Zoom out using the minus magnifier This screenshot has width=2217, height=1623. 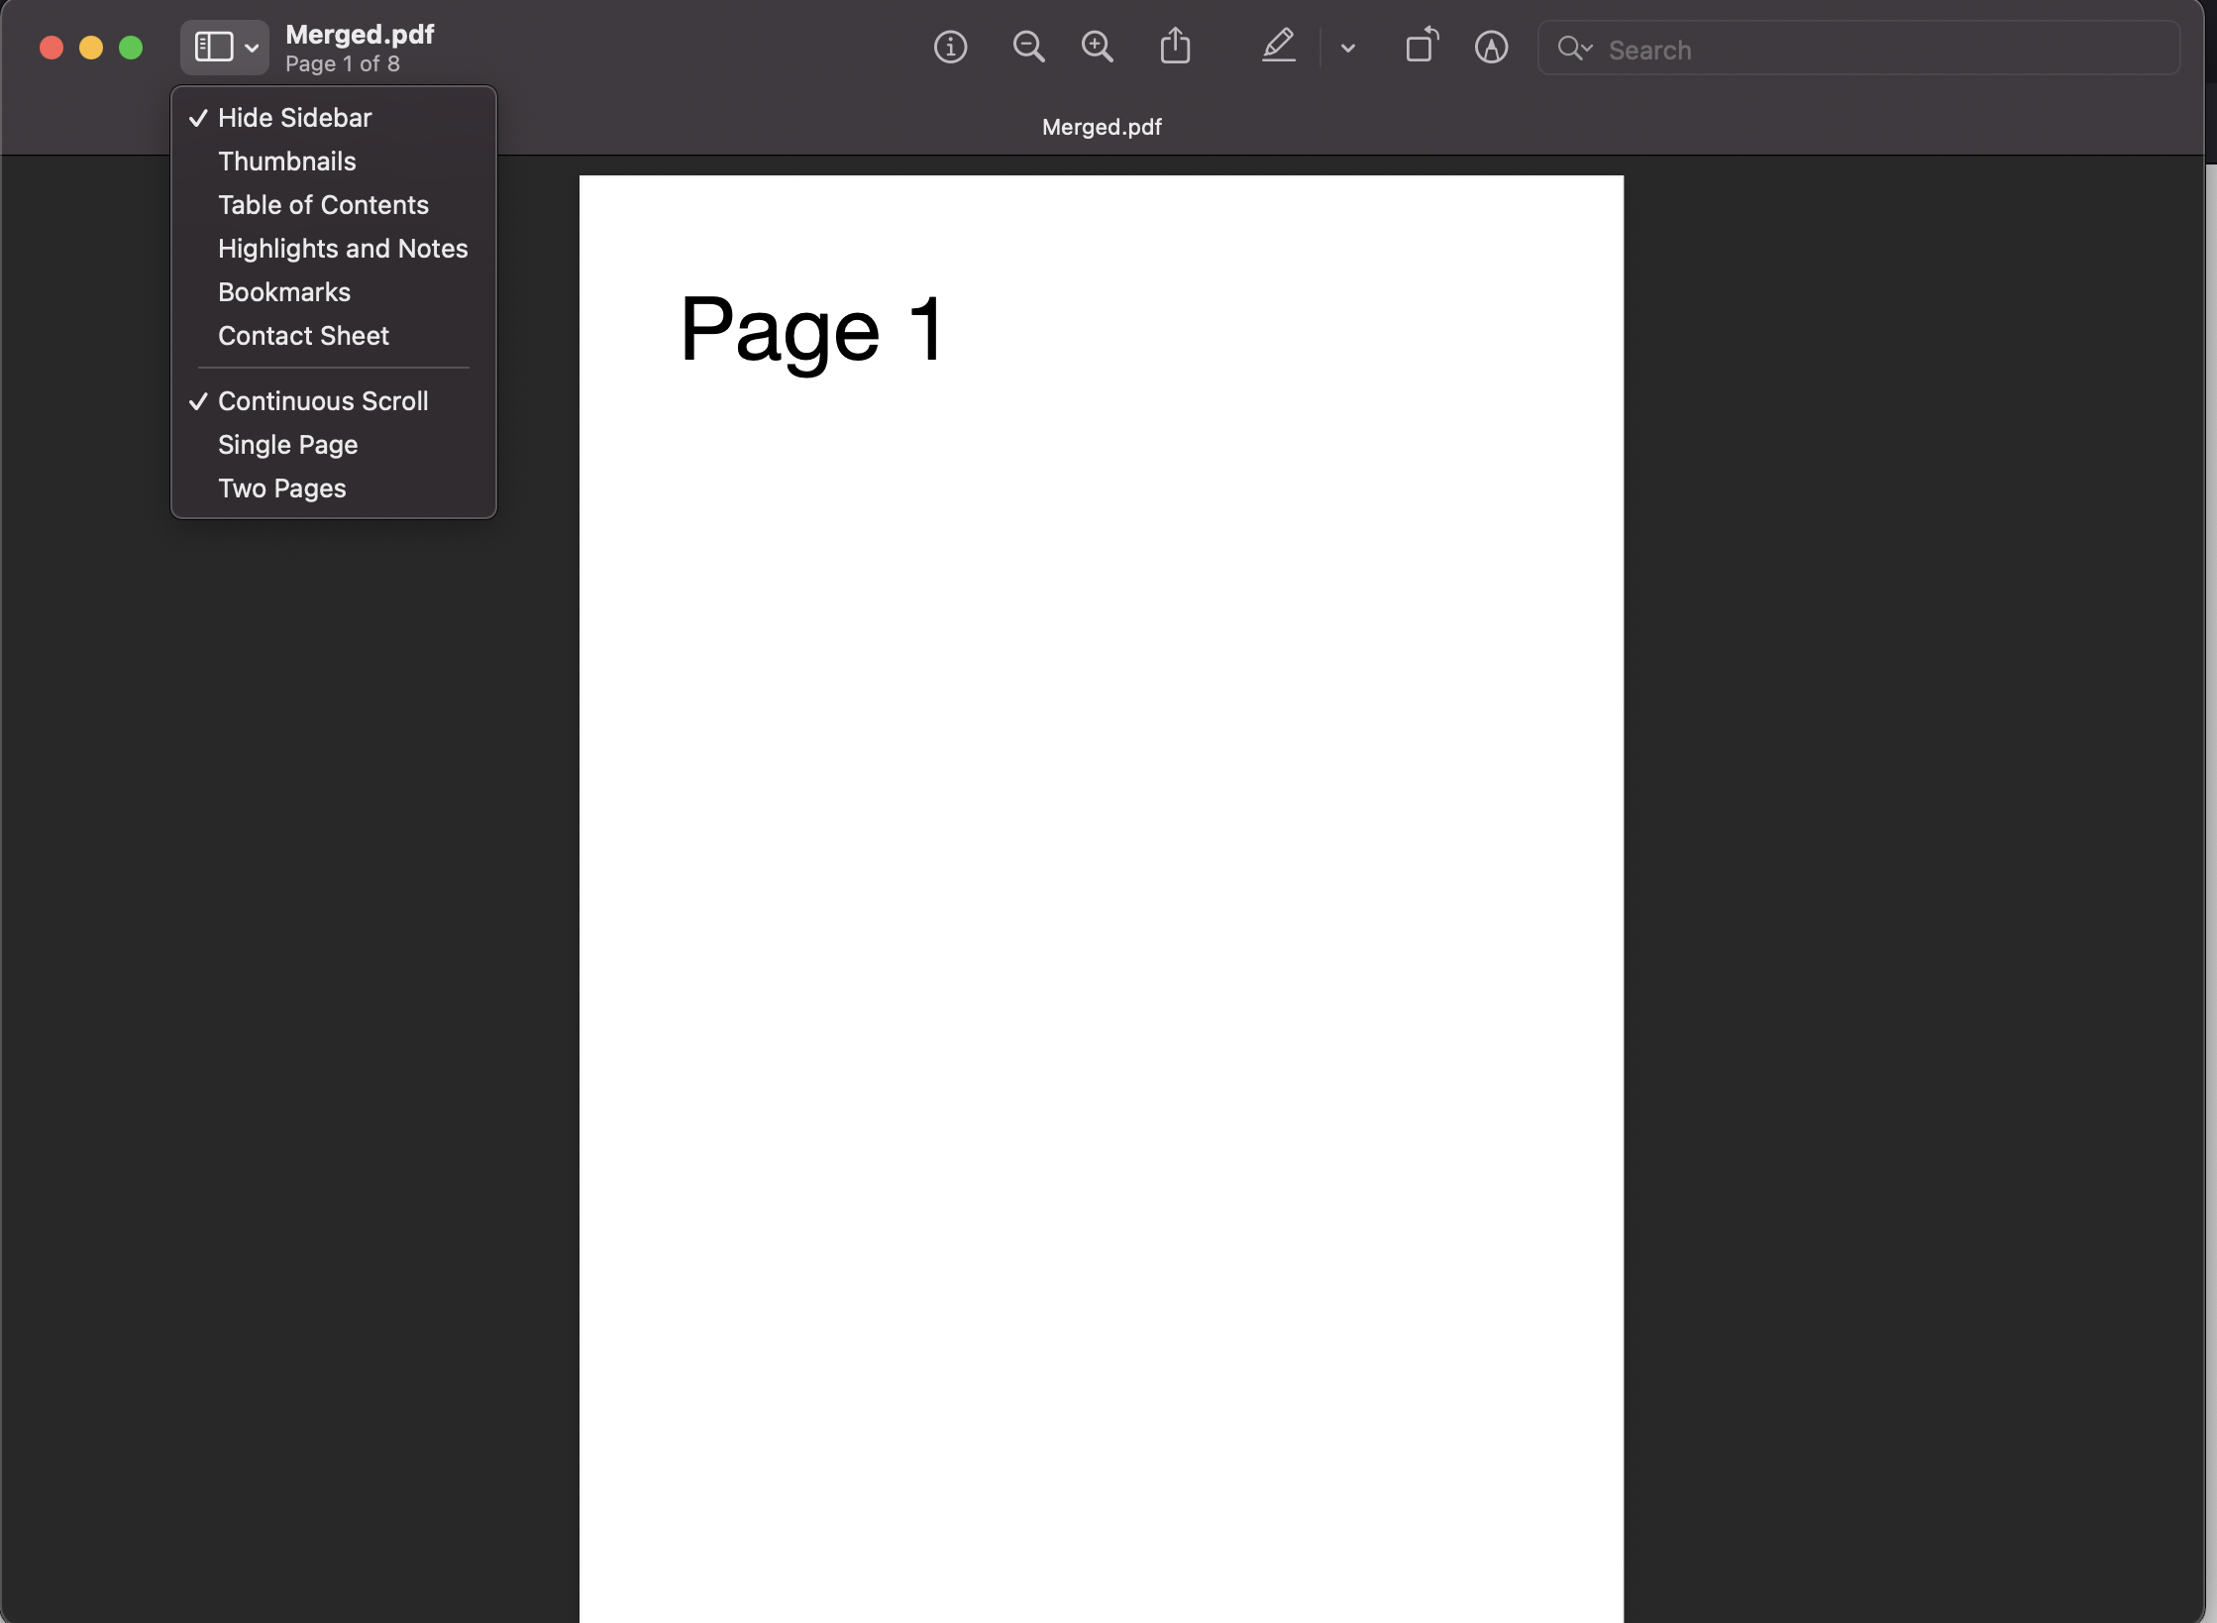[x=1028, y=47]
